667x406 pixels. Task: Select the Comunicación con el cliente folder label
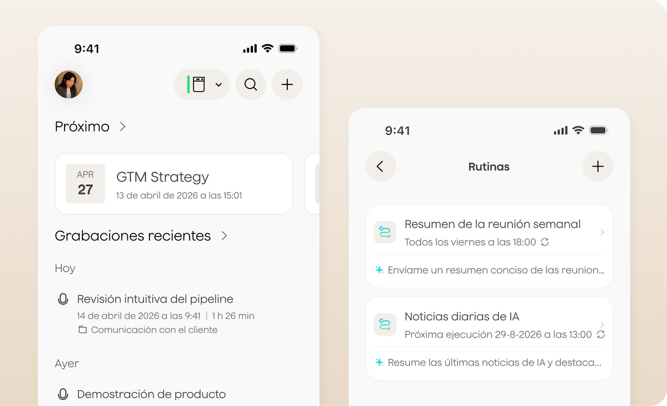154,330
